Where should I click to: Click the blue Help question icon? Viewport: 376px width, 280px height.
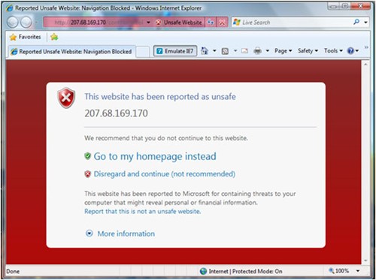pos(350,51)
